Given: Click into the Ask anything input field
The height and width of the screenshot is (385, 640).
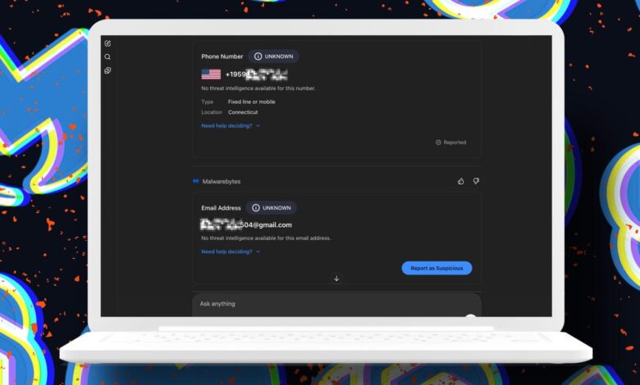Looking at the screenshot, I should 328,304.
